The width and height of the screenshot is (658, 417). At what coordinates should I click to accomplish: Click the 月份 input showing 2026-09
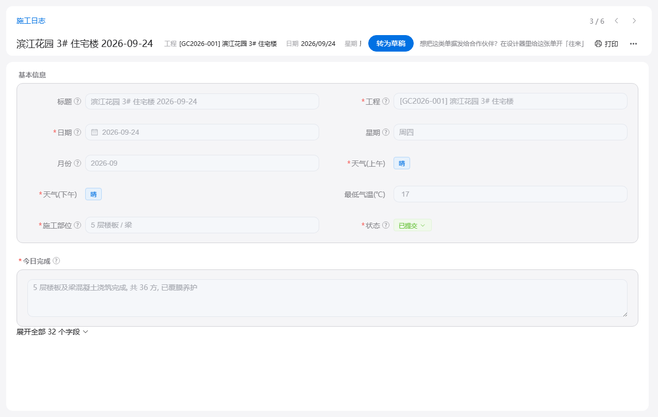(202, 163)
